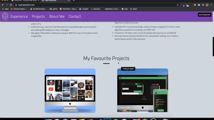Click the site logo face icon
Viewport: 214px width, 120px height.
pos(5,16)
